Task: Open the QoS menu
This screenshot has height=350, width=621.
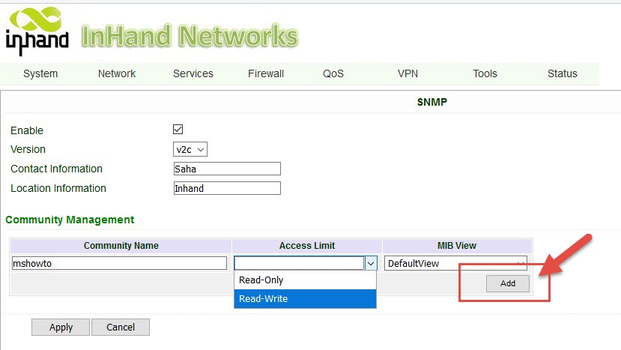Action: tap(333, 73)
